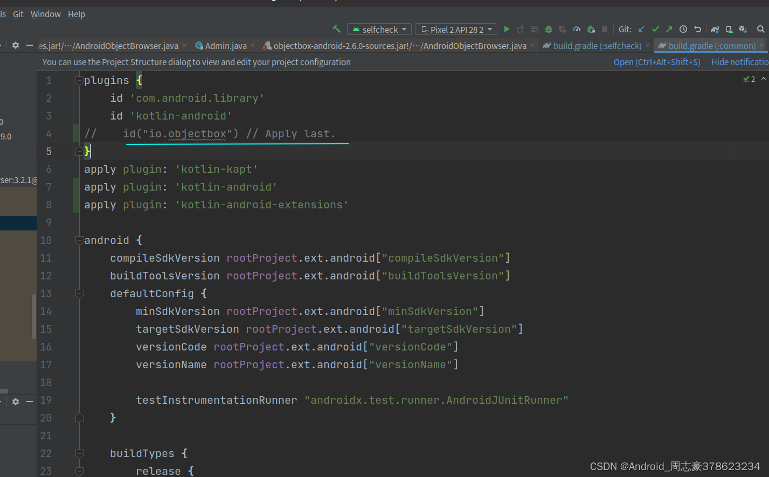Click the Stop square icon
The height and width of the screenshot is (477, 769).
tap(605, 29)
